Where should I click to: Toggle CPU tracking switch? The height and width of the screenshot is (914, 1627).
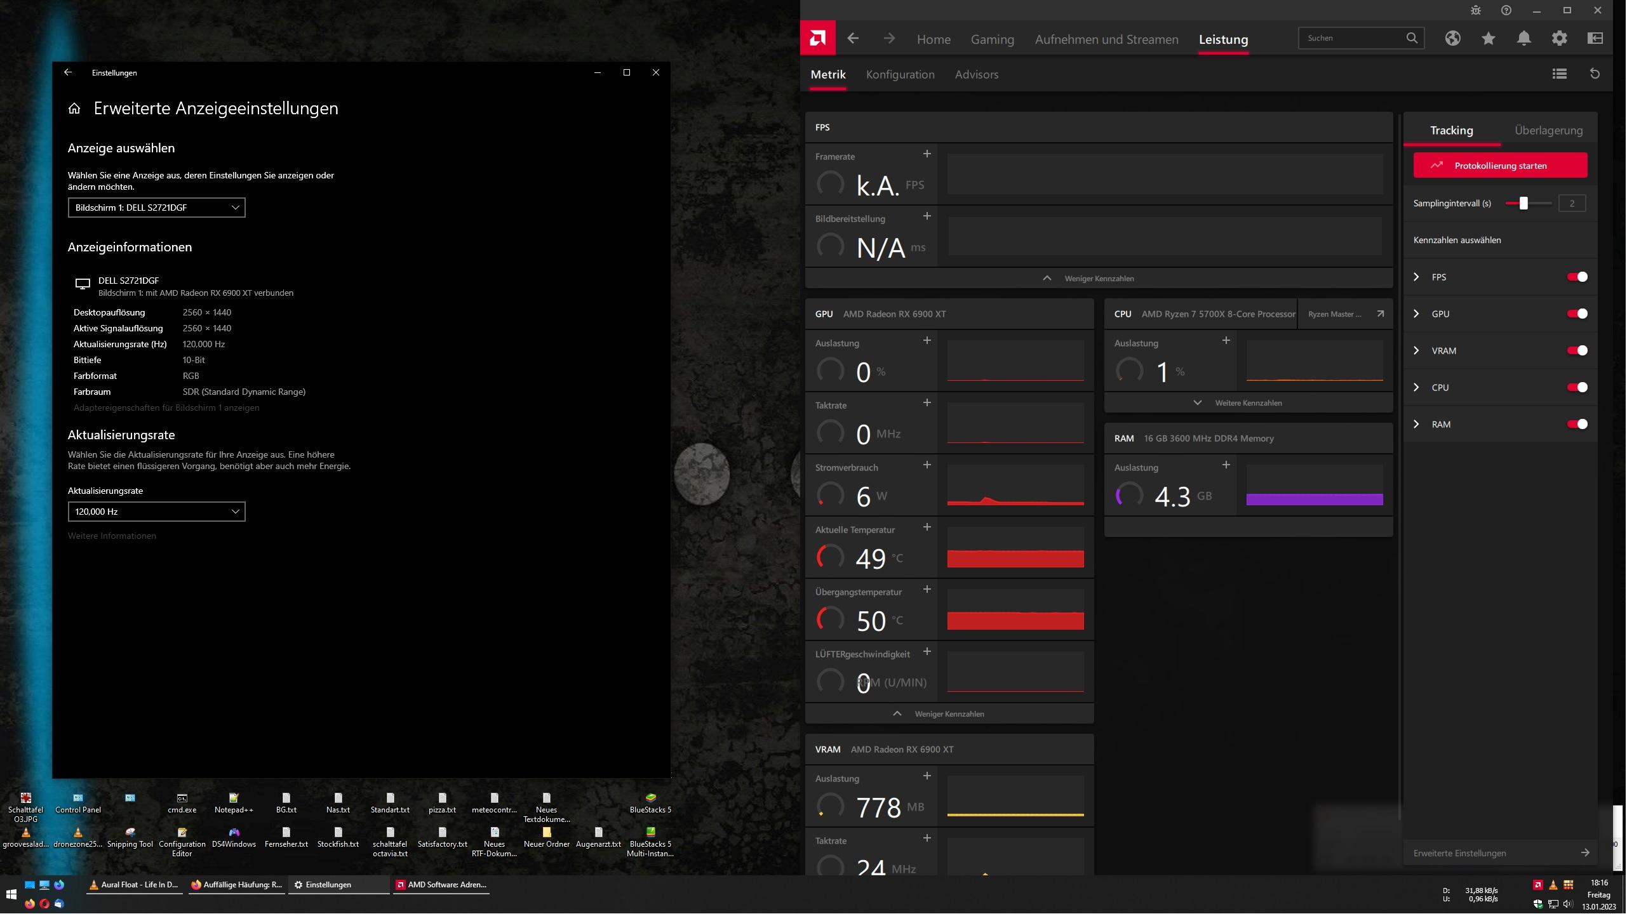click(x=1578, y=387)
